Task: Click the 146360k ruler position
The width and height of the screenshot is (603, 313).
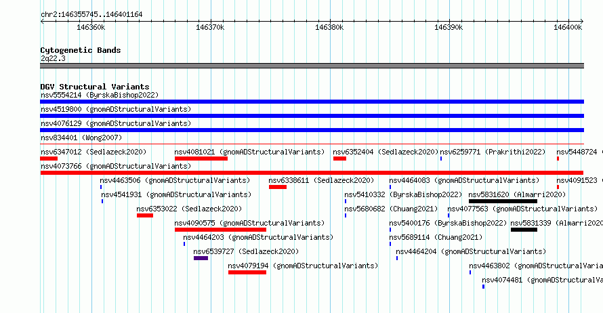Action: coord(91,27)
